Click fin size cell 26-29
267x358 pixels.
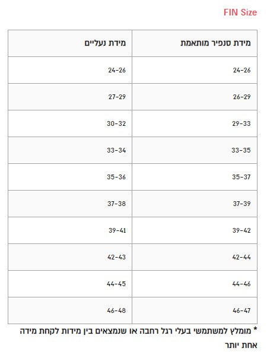point(195,97)
